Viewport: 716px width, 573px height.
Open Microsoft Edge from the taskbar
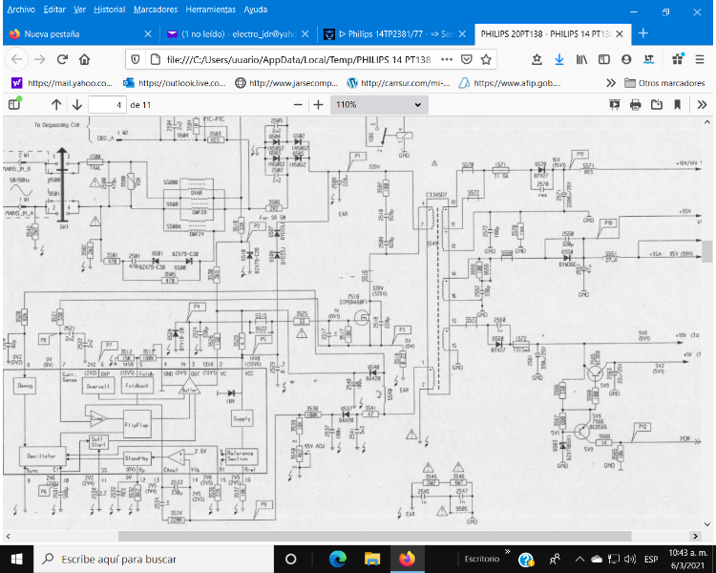coord(338,559)
